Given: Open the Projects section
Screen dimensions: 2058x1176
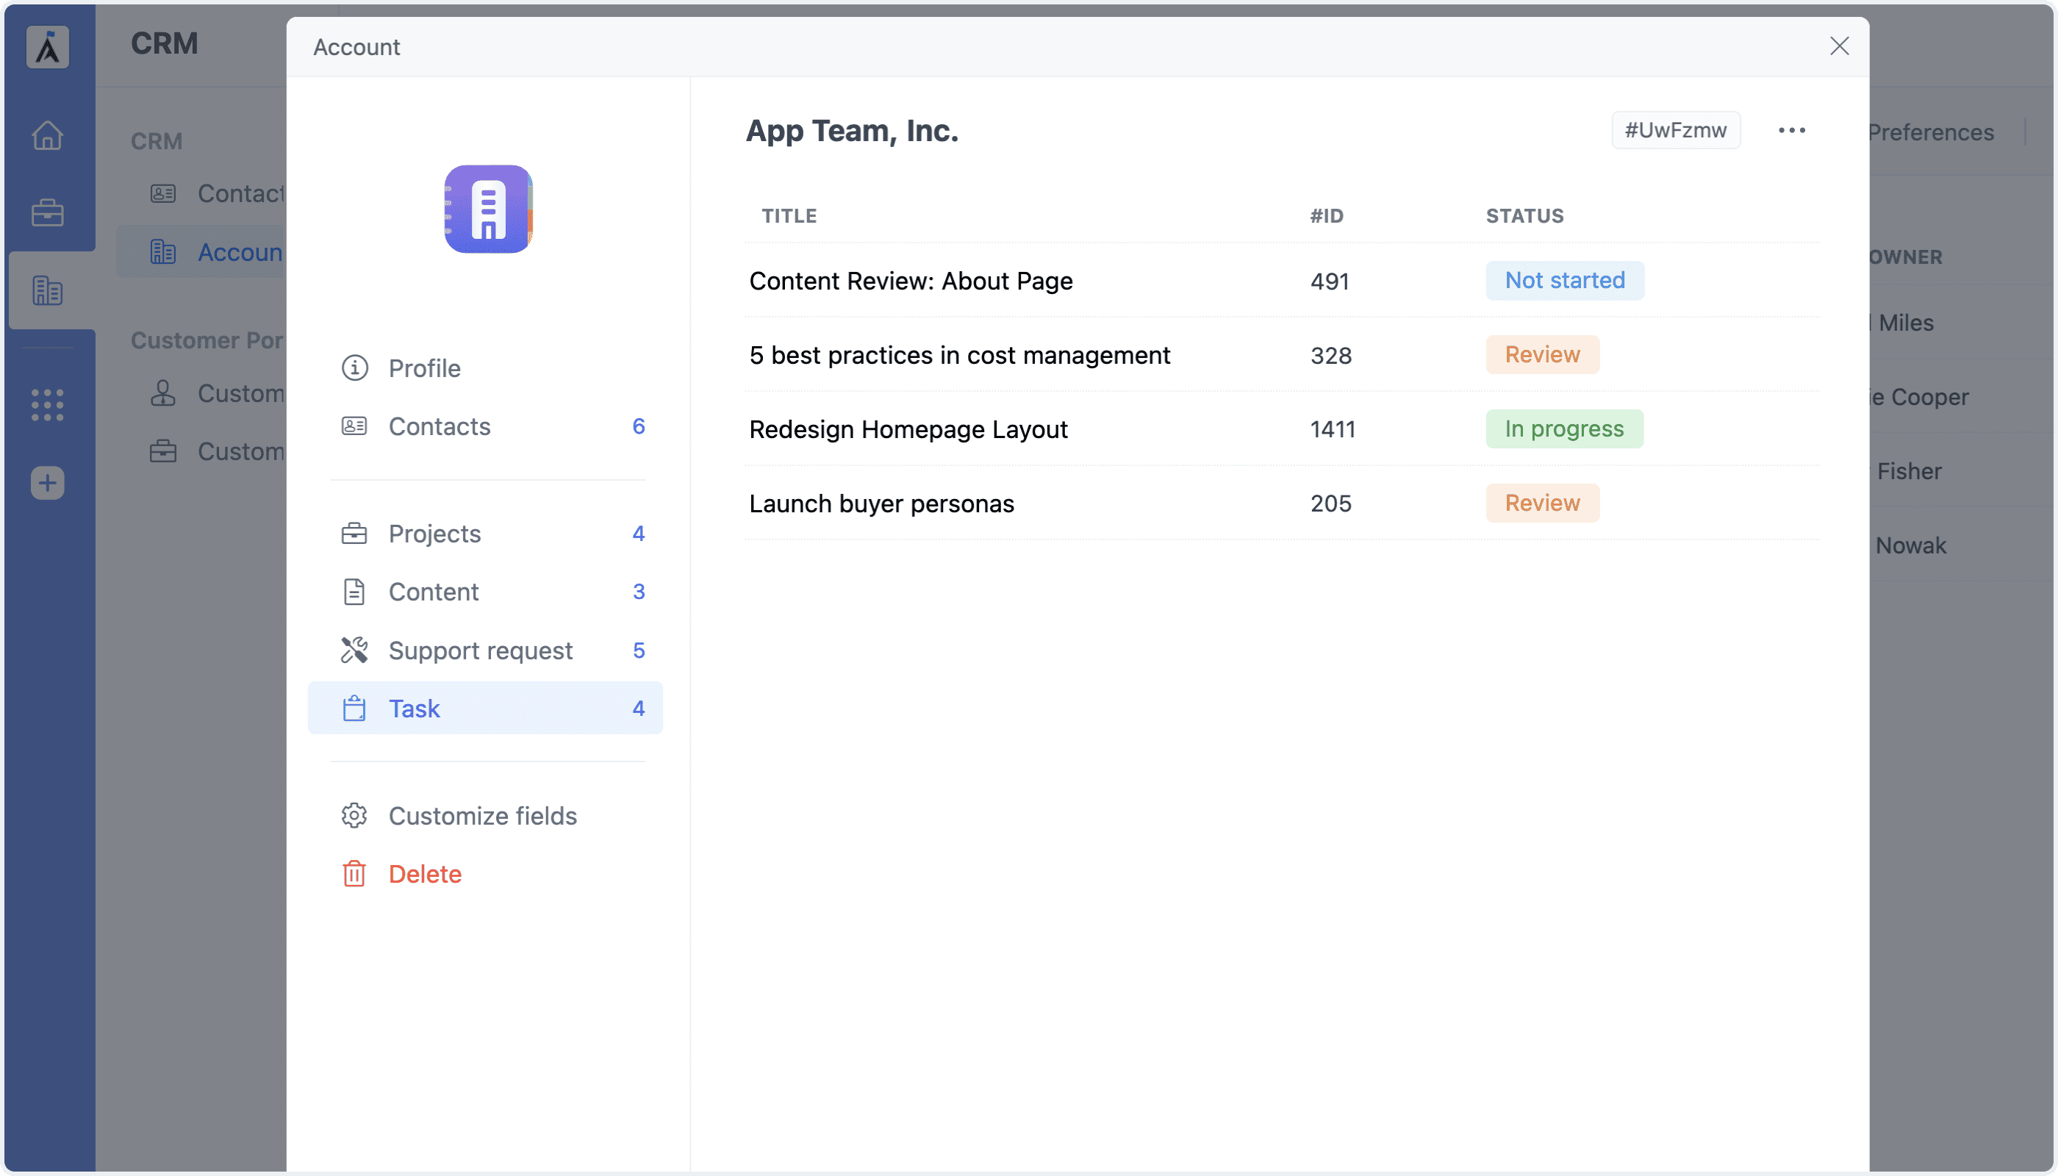Looking at the screenshot, I should (434, 533).
